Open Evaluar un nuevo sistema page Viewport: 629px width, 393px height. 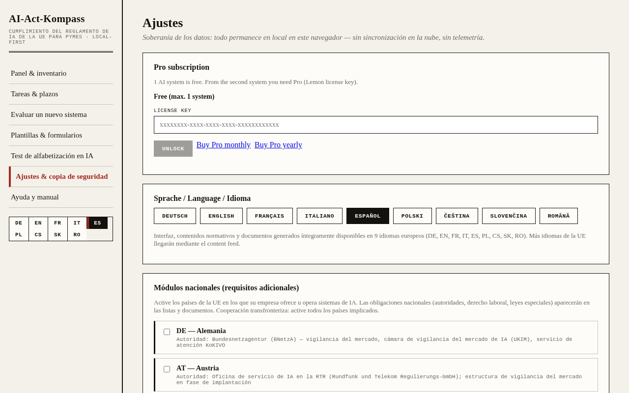pos(61,114)
